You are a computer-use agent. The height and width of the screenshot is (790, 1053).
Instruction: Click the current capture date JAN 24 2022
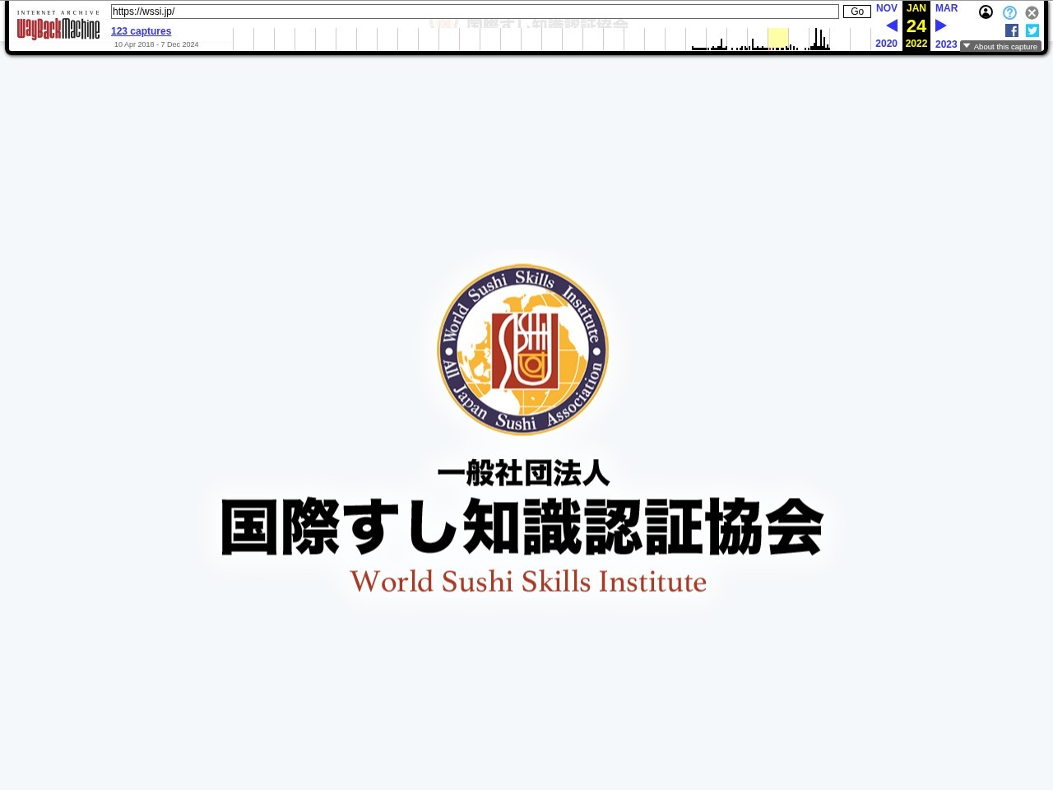pyautogui.click(x=916, y=26)
